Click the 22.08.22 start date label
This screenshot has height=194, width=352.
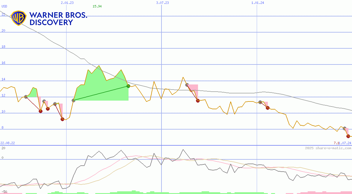7,143
